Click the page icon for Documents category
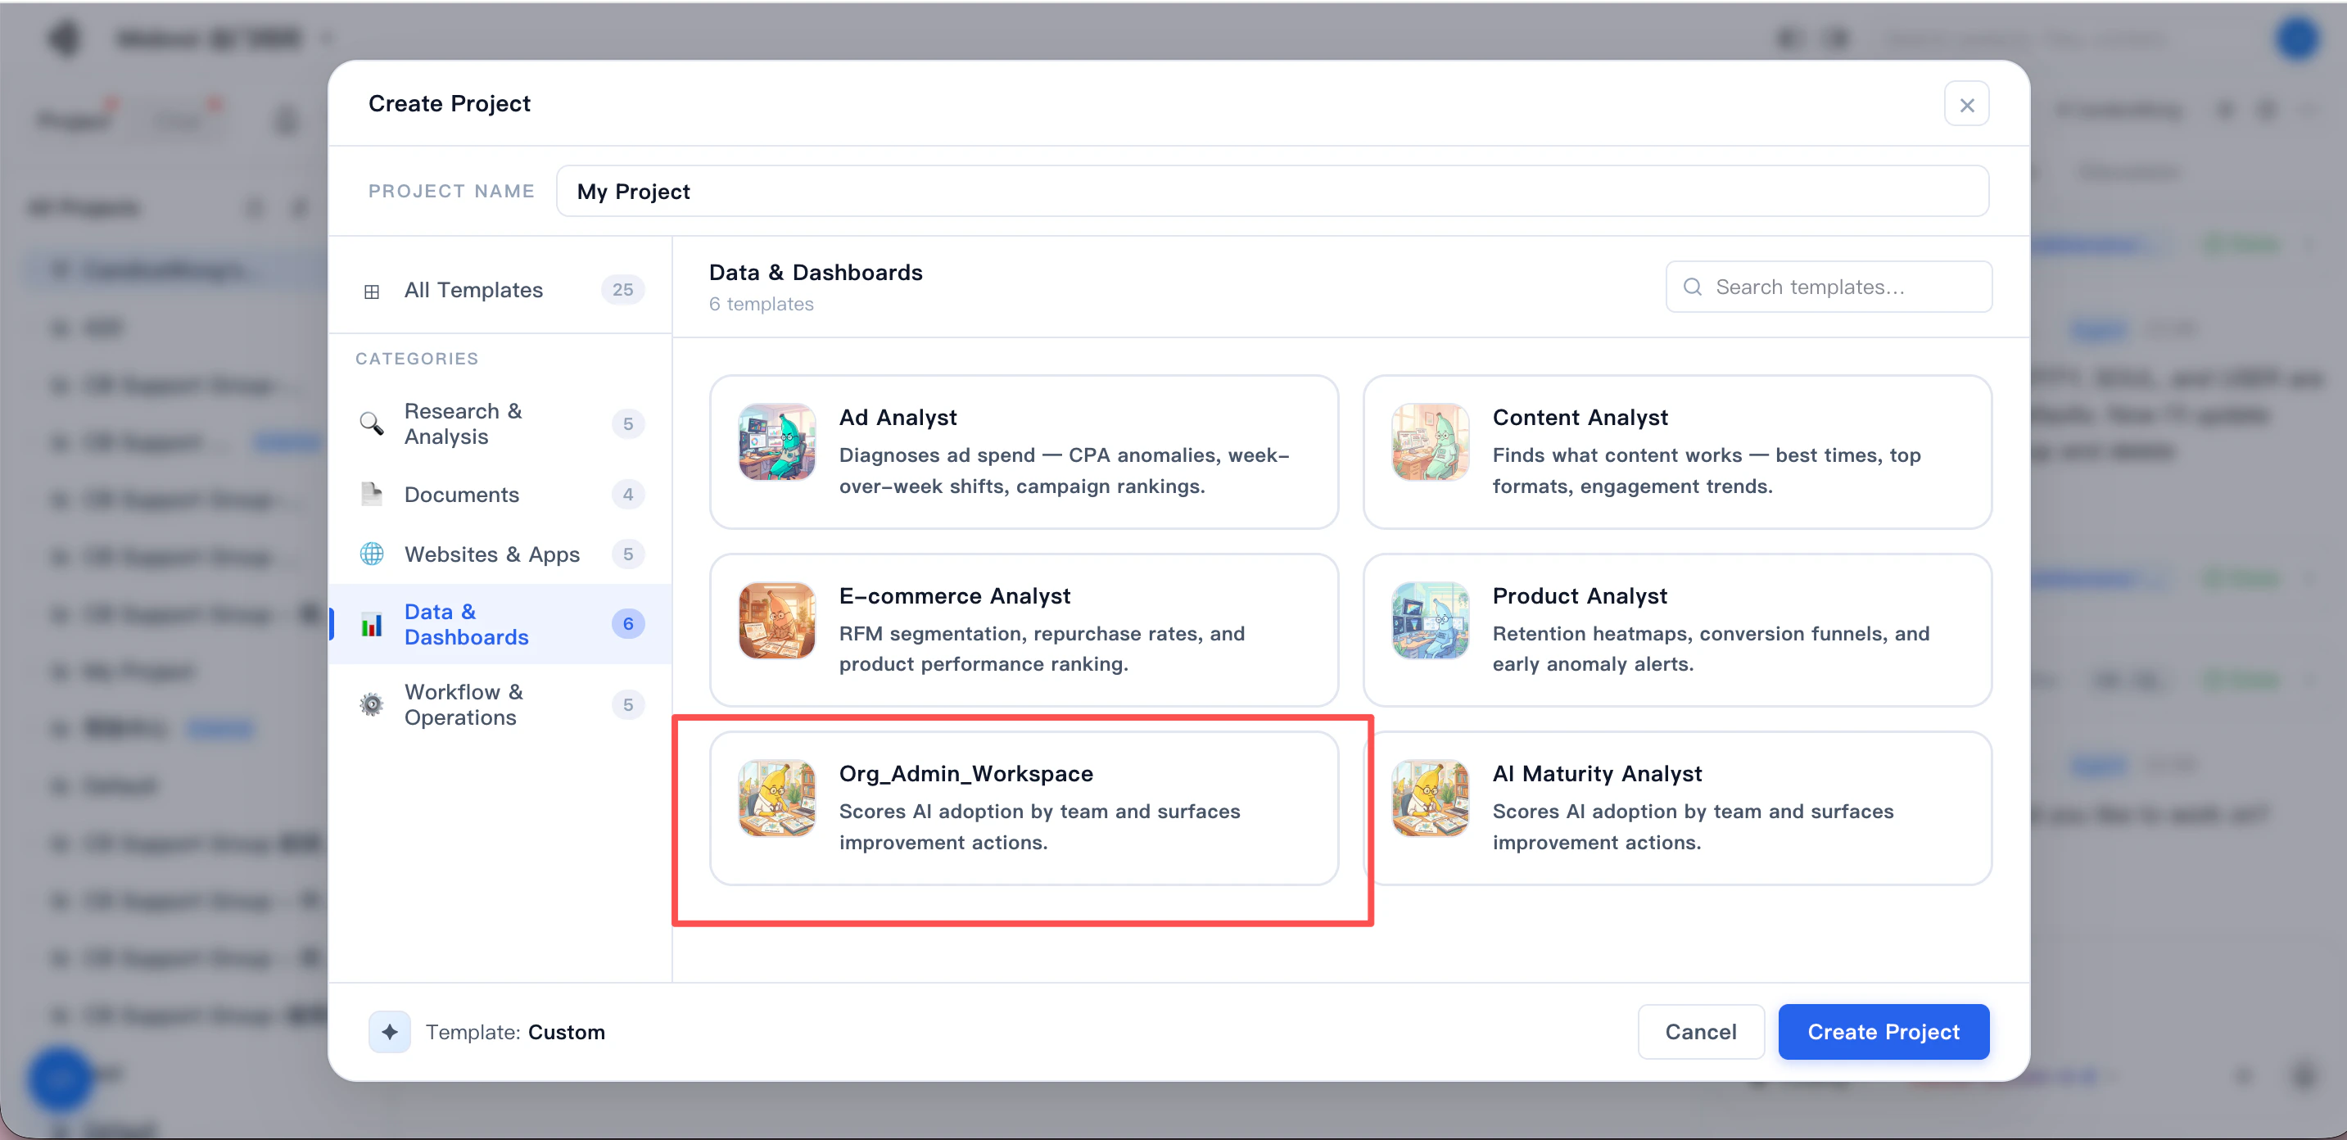This screenshot has width=2347, height=1140. [372, 494]
